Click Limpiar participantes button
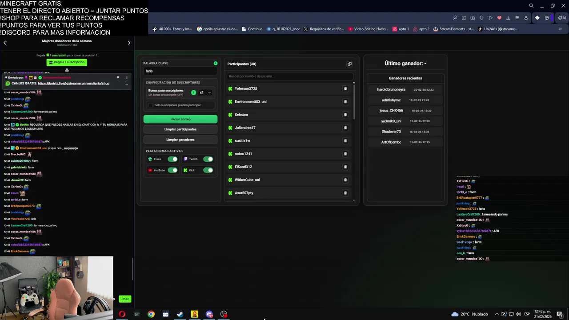The width and height of the screenshot is (569, 320). pos(180,129)
